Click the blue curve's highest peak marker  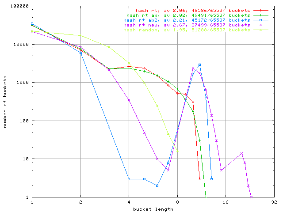click(x=199, y=65)
